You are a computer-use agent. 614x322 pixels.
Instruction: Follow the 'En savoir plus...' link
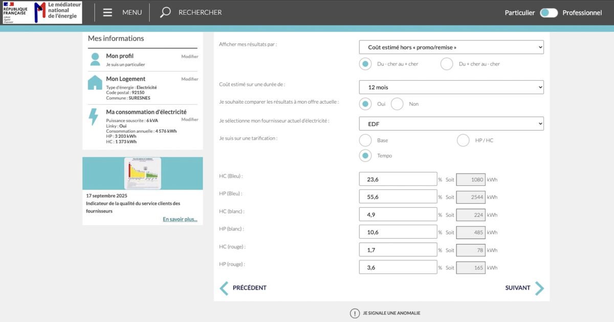click(180, 219)
